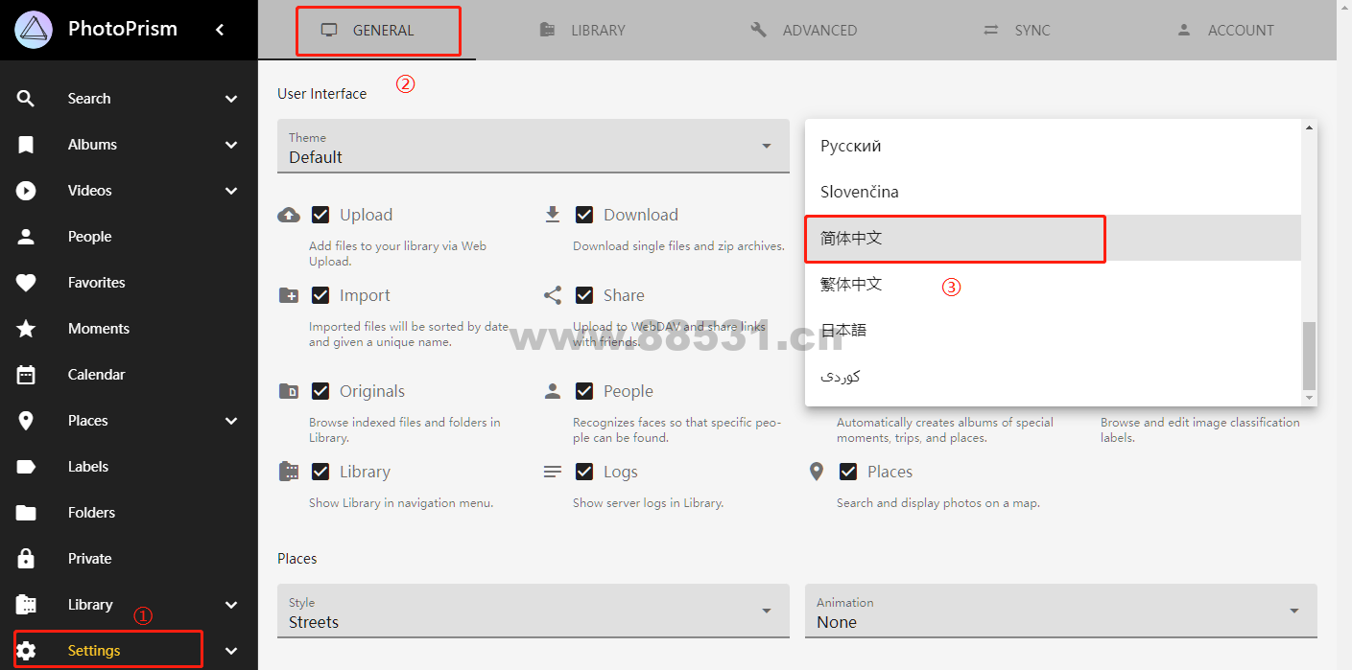The height and width of the screenshot is (670, 1352).
Task: Open the Theme dropdown
Action: [x=534, y=147]
